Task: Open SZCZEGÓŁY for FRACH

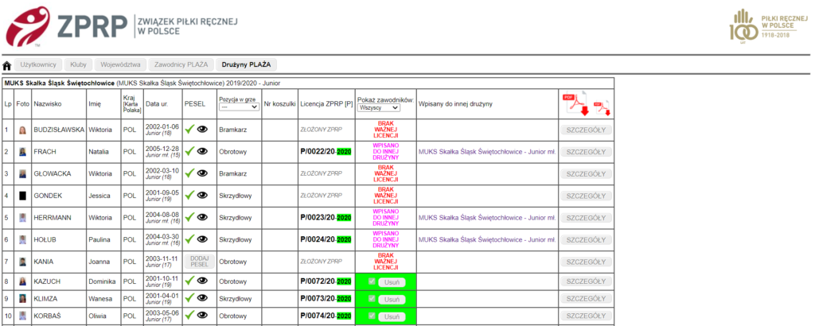Action: click(586, 152)
